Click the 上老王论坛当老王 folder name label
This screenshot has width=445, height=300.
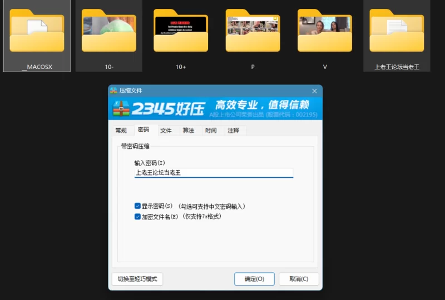(397, 67)
